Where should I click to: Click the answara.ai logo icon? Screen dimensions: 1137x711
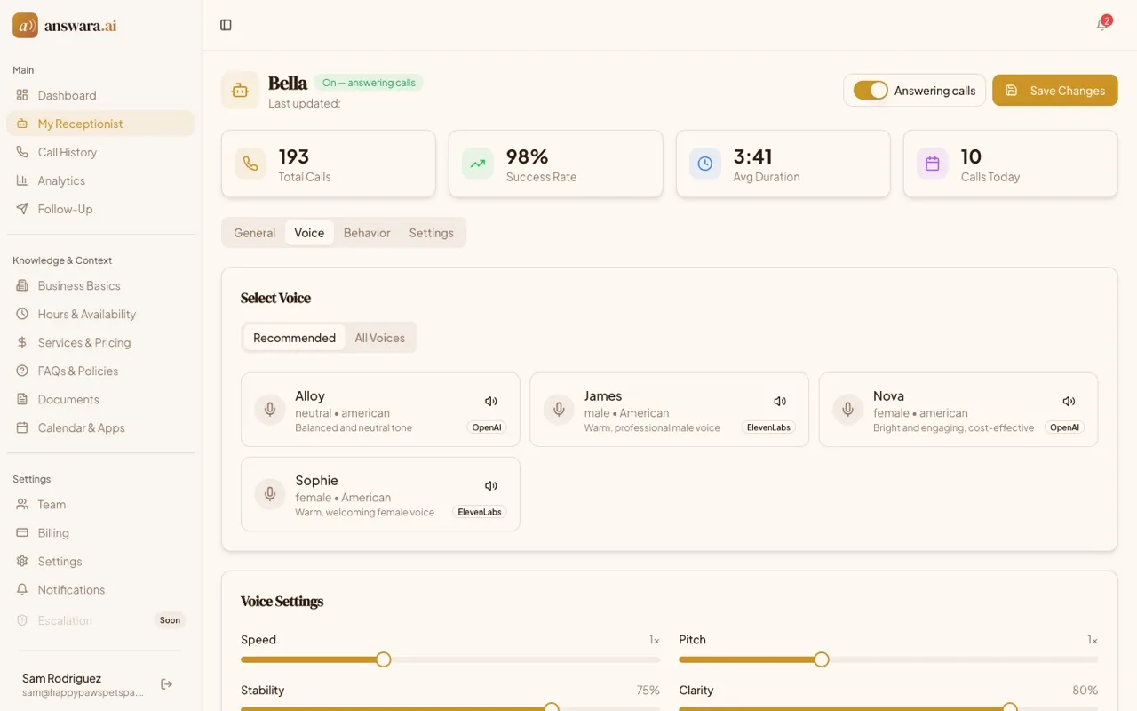pos(25,25)
